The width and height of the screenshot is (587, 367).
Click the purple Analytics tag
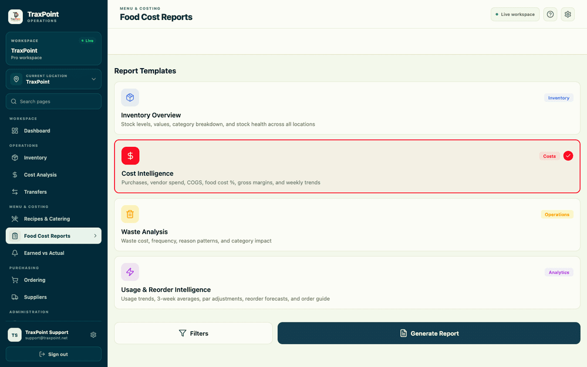pyautogui.click(x=559, y=272)
